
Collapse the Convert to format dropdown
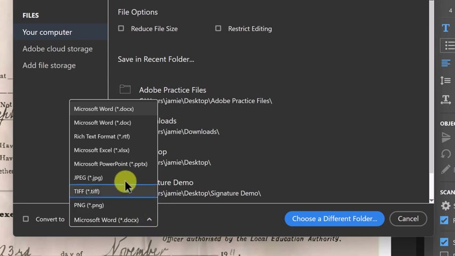(x=113, y=220)
